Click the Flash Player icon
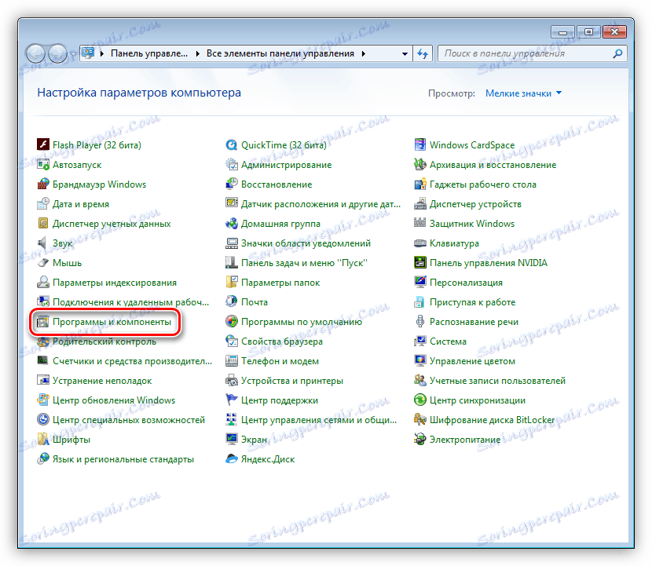 43,144
